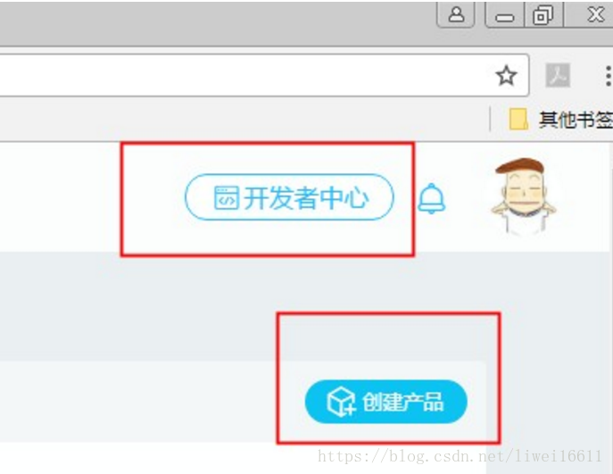
Task: Open the Chrome user profile button
Action: [455, 14]
